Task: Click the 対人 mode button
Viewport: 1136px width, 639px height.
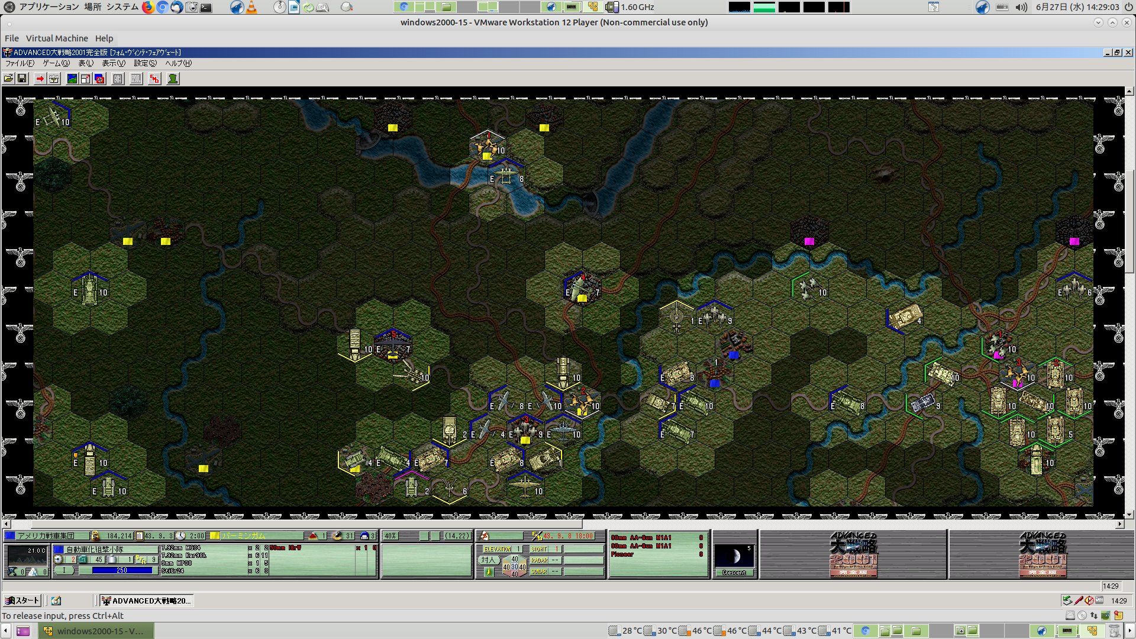Action: point(488,560)
